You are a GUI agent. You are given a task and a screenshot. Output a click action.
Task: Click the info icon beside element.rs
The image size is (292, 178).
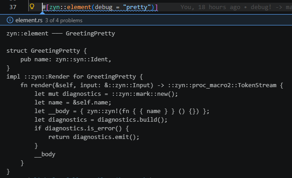coord(10,20)
